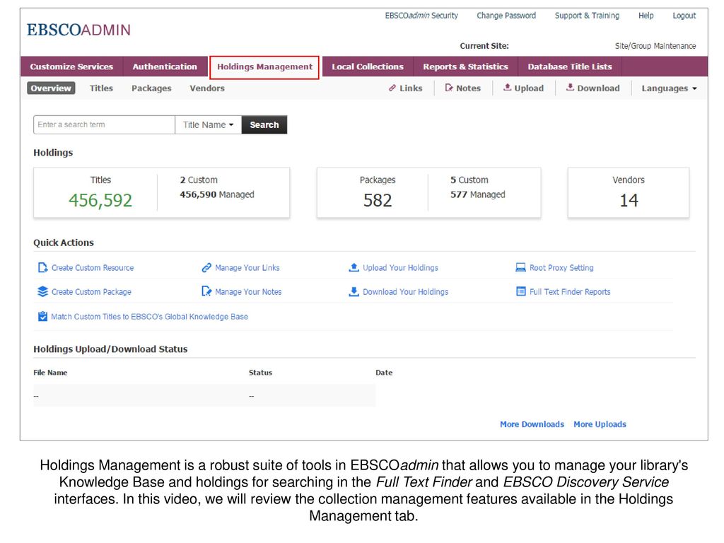Click the 577 Managed packages text
The image size is (724, 543).
click(x=478, y=195)
